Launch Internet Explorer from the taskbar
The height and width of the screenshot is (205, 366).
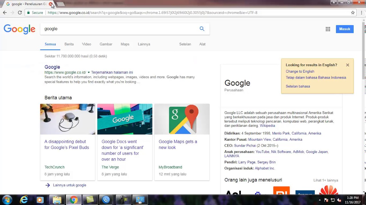[24, 200]
